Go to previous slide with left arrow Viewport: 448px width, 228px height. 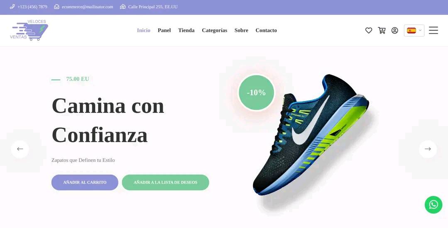[20, 149]
